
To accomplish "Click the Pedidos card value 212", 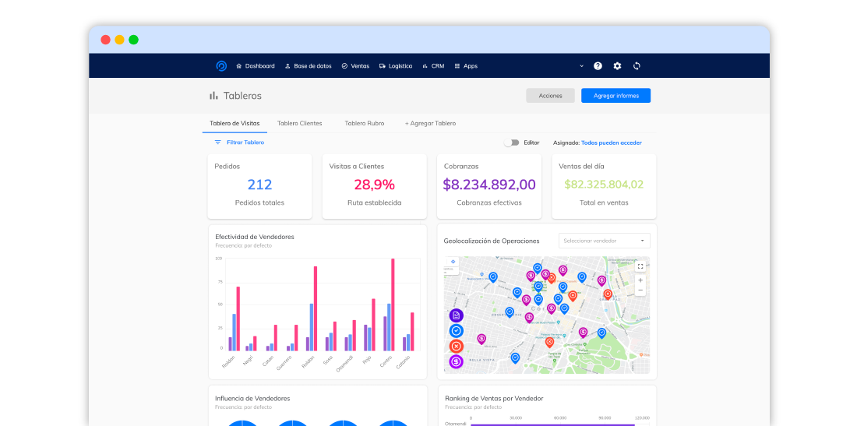I will point(259,185).
